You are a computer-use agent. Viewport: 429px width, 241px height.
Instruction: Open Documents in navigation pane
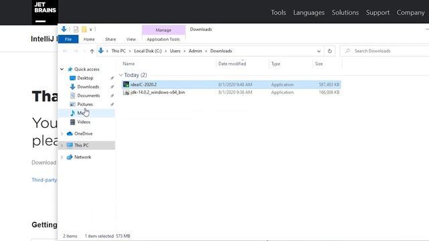click(88, 95)
